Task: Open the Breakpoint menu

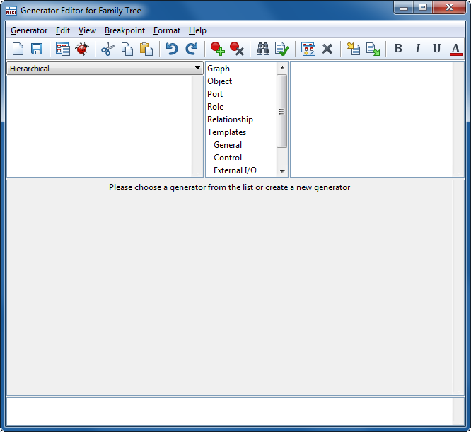Action: pos(124,30)
